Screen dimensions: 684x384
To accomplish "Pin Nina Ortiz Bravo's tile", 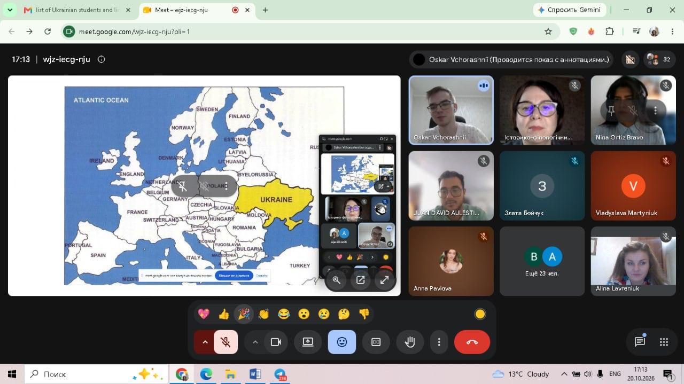I will [611, 111].
